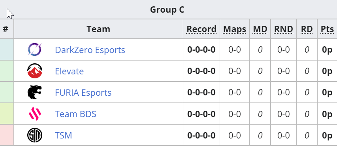The width and height of the screenshot is (337, 146).
Task: Click the RND column header
Action: (284, 29)
